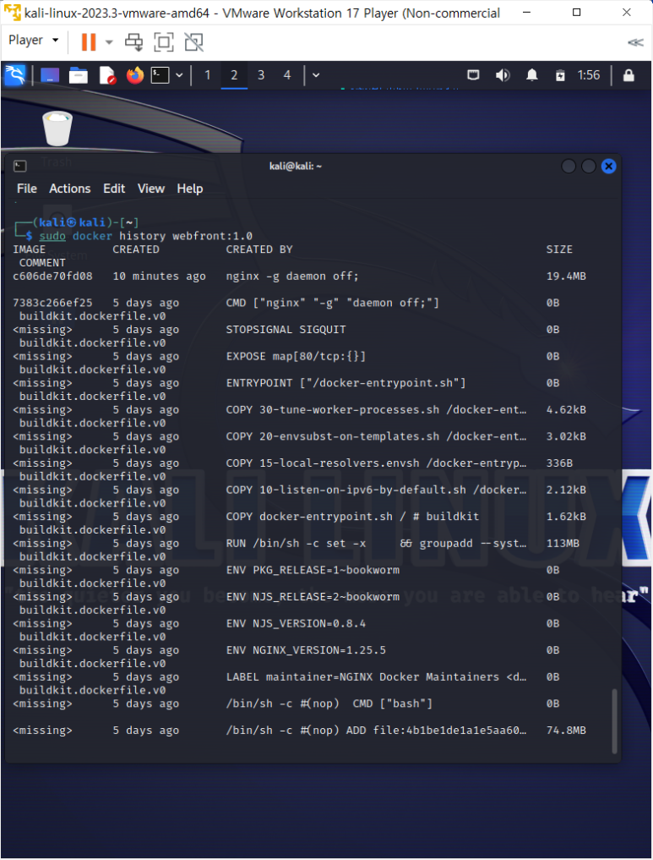Open notifications bell icon
This screenshot has width=653, height=860.
pos(531,75)
